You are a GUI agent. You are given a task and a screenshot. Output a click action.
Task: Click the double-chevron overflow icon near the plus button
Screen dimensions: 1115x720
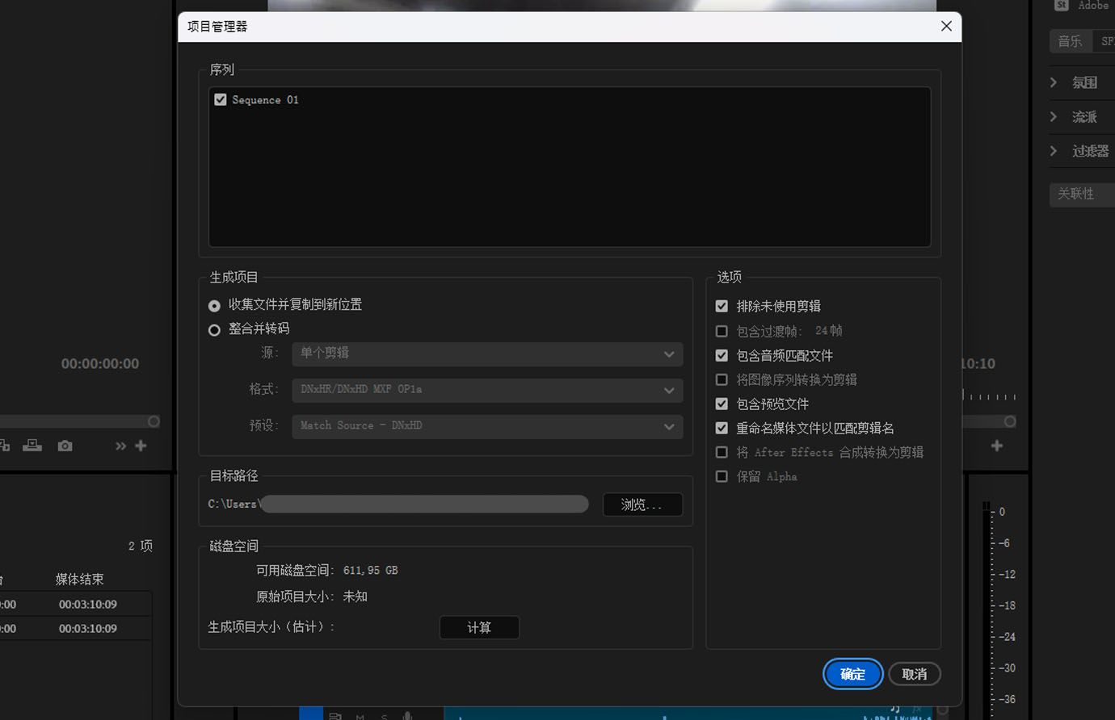(x=120, y=446)
